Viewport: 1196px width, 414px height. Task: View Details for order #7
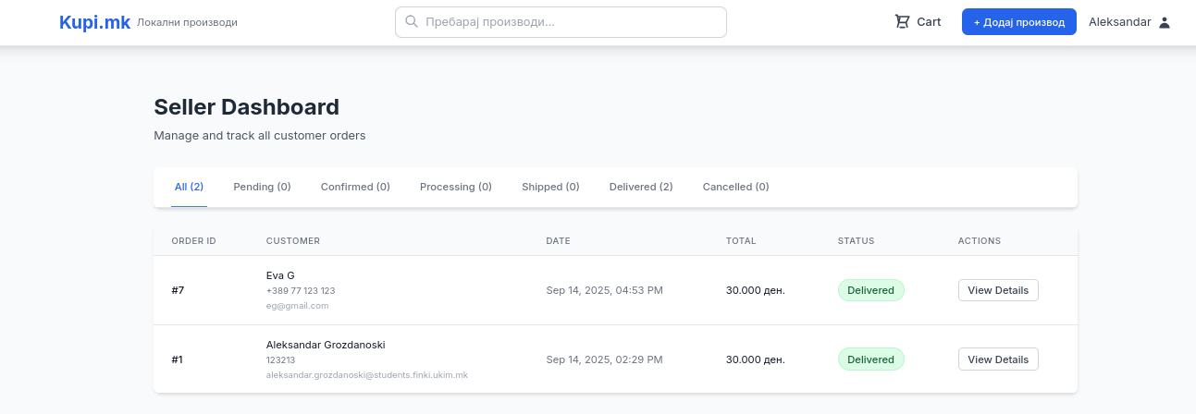point(997,290)
